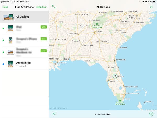Click the battery indicator in status bar
Viewport: 157px width, 118px height.
pos(154,2)
